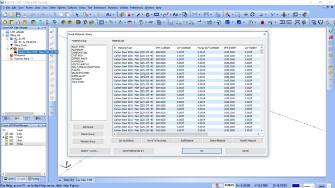The height and width of the screenshot is (188, 335).
Task: Click the red X icon on right edge
Action: click(331, 38)
